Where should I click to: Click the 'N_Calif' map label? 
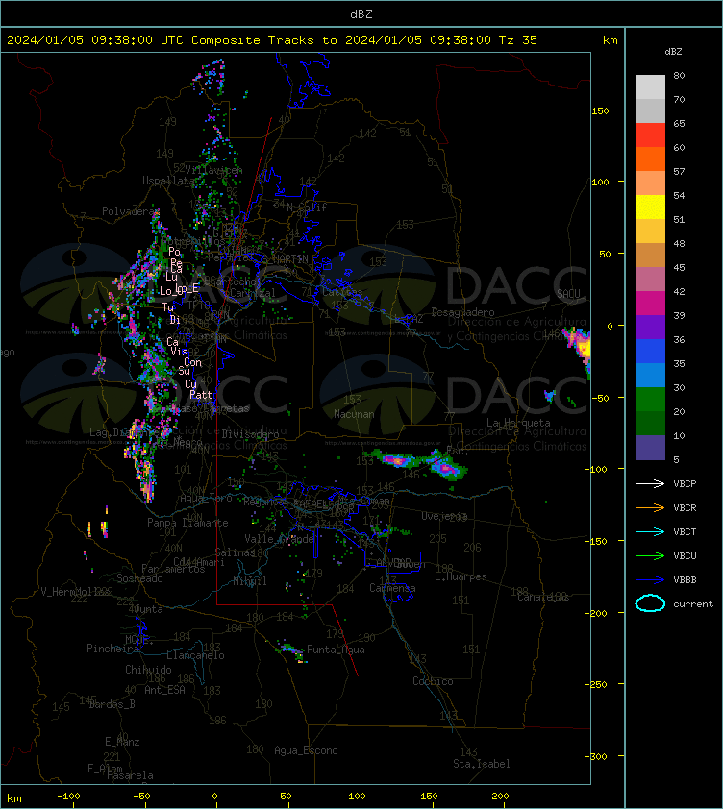click(x=307, y=208)
